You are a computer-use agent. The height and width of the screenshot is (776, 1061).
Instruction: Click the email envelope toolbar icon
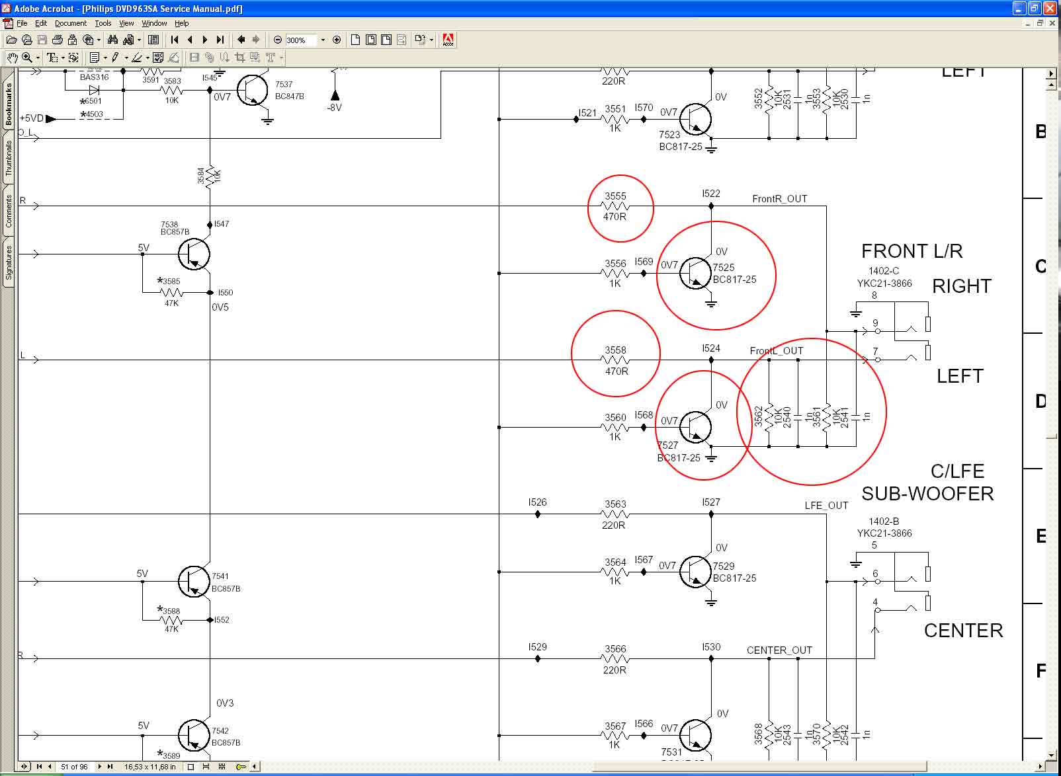click(71, 40)
